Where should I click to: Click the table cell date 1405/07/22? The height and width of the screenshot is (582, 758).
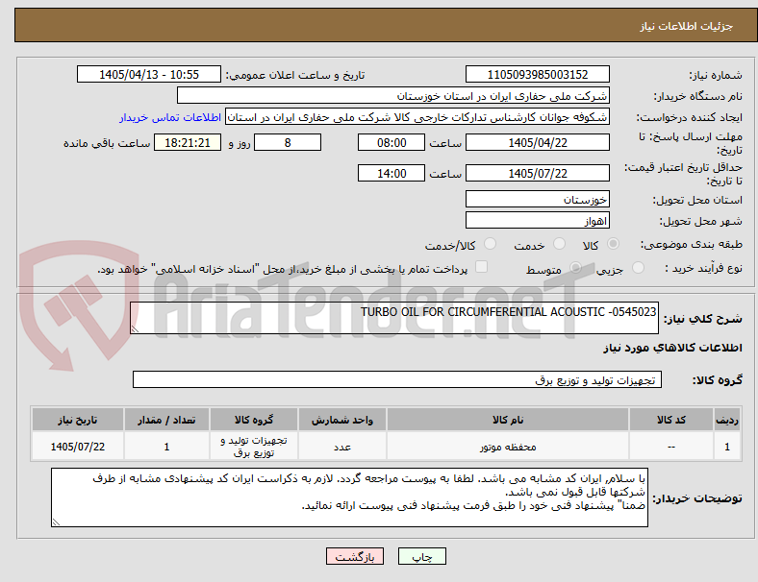point(77,447)
